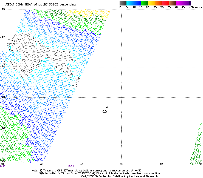Click the red 30-35 knots legend segment
The width and height of the screenshot is (203, 178).
166,3
